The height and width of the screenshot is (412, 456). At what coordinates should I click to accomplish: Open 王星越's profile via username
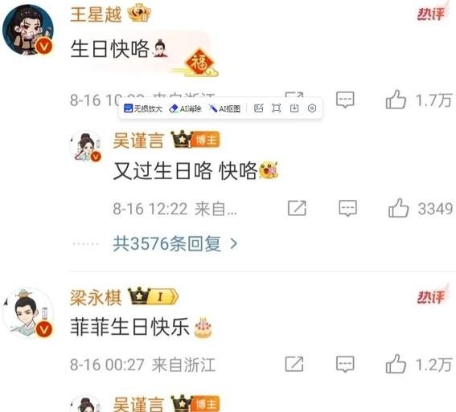(x=96, y=14)
